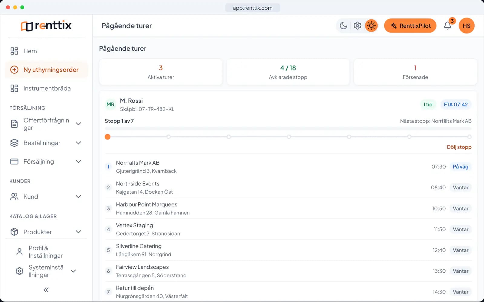Open the HS user avatar menu
The image size is (484, 302).
coord(466,26)
